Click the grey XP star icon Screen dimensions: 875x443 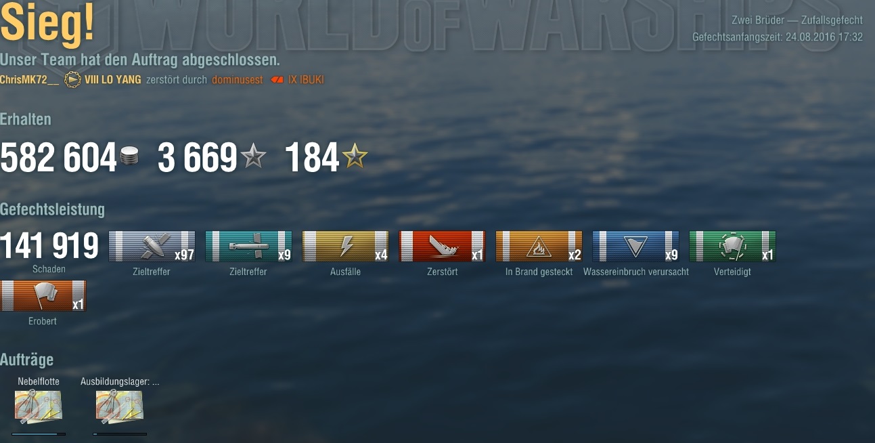(x=254, y=157)
